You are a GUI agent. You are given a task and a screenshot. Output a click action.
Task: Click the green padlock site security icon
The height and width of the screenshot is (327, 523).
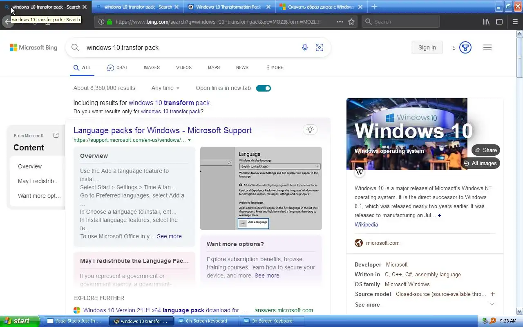click(110, 22)
